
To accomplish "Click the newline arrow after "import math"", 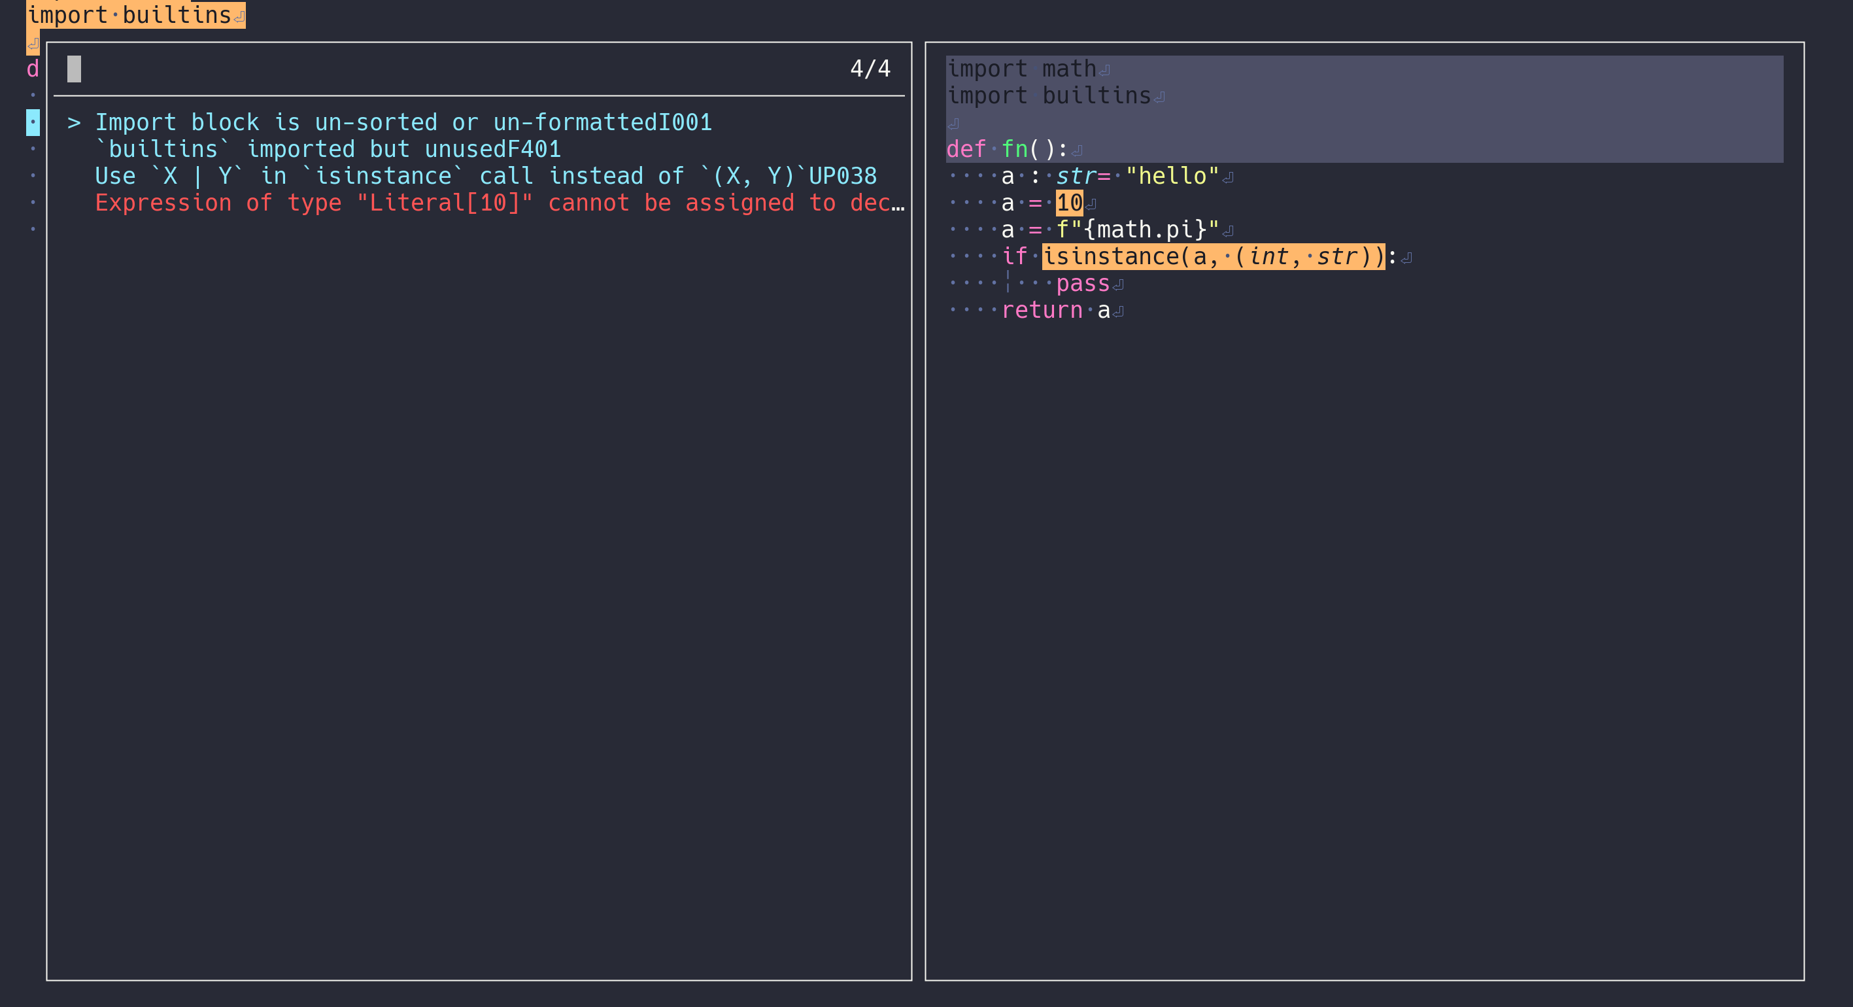I will (x=1106, y=69).
